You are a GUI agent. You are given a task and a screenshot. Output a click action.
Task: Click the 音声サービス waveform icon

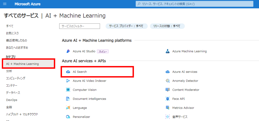click(x=168, y=117)
